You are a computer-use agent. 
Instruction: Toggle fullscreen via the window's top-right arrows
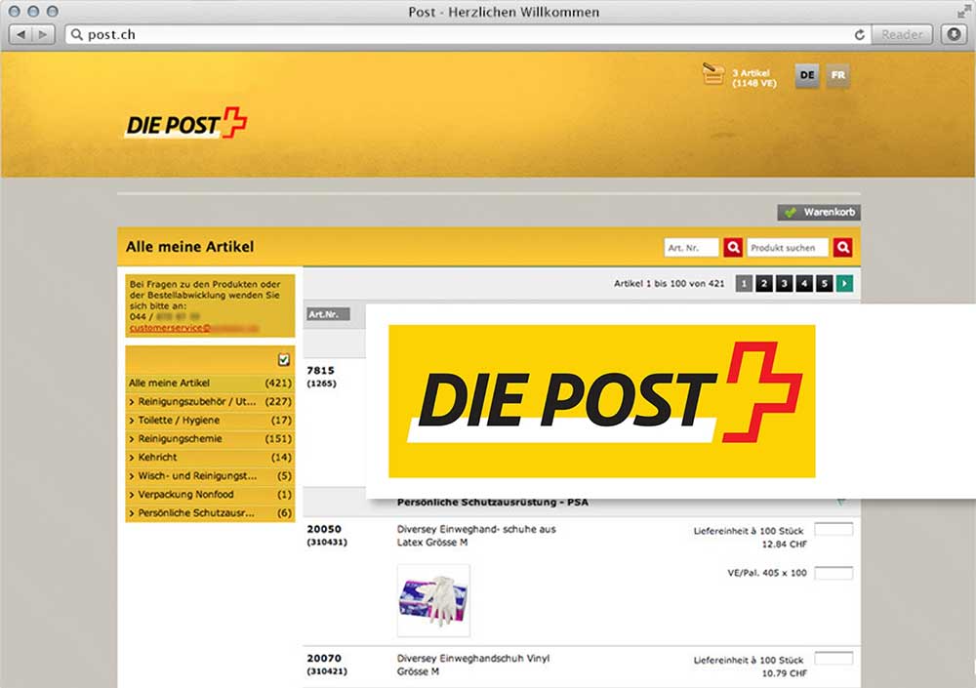tap(963, 11)
